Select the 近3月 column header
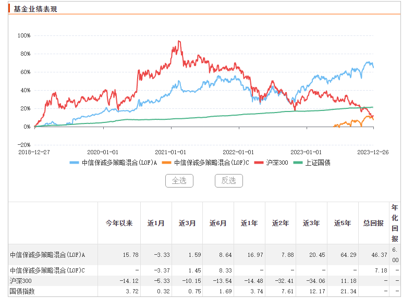 point(187,223)
